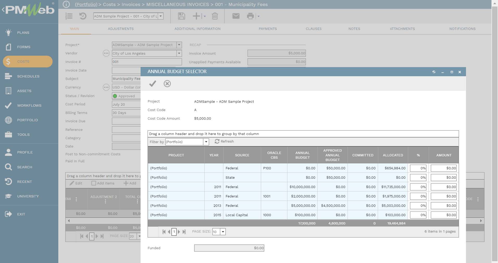Open the record list view icon
498x263 pixels.
tap(69, 16)
